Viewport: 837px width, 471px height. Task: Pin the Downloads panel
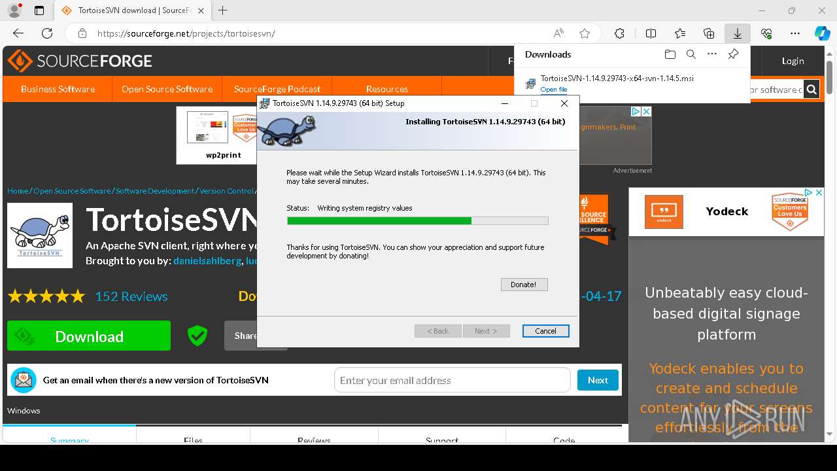[734, 54]
